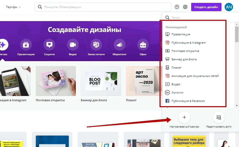Screen dimensions: 239x147
Task: Select the Соцсети heart icon
Action: click(x=49, y=45)
